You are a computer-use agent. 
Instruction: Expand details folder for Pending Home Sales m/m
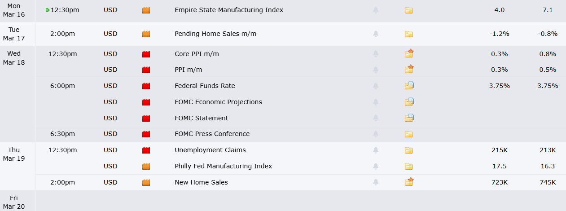click(408, 34)
